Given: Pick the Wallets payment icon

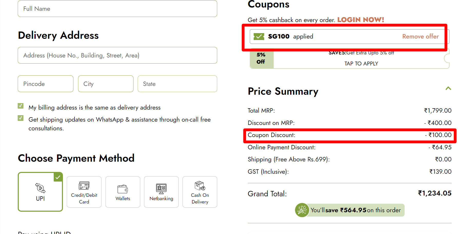Looking at the screenshot, I should point(123,189).
